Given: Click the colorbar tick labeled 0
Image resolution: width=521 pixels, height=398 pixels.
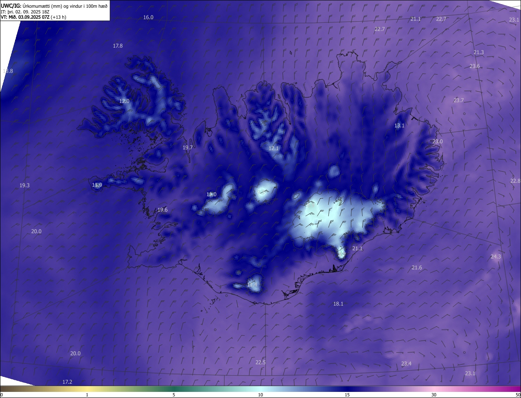Looking at the screenshot, I should pyautogui.click(x=1, y=395).
